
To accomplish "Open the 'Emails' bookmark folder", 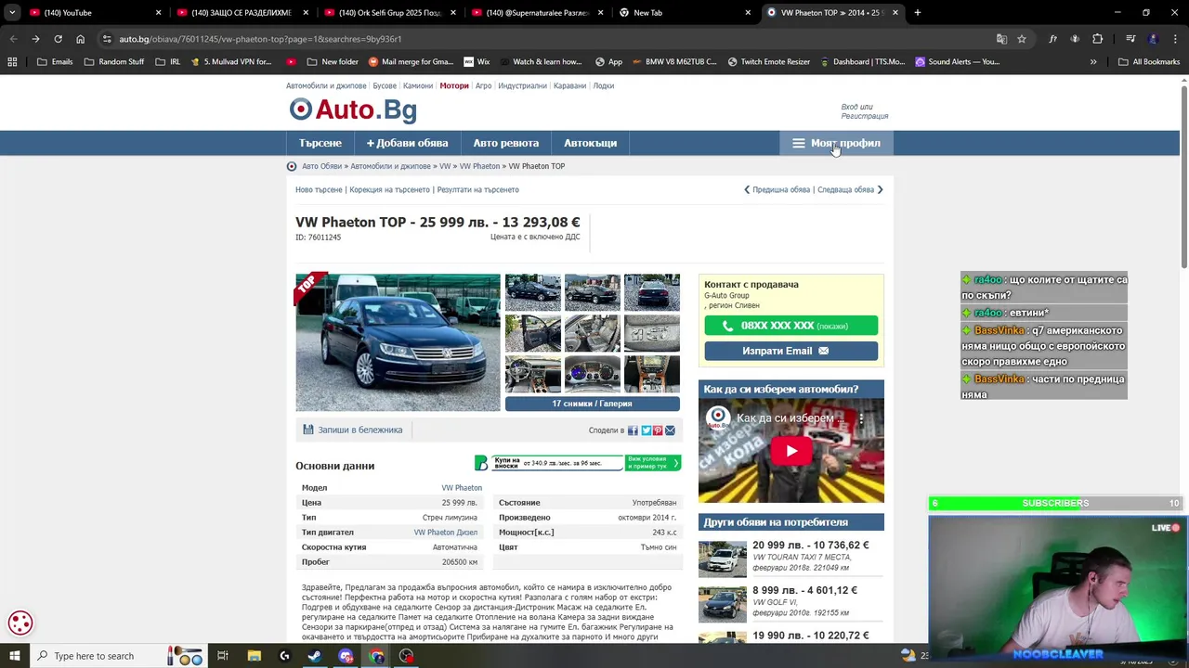I will [x=55, y=62].
